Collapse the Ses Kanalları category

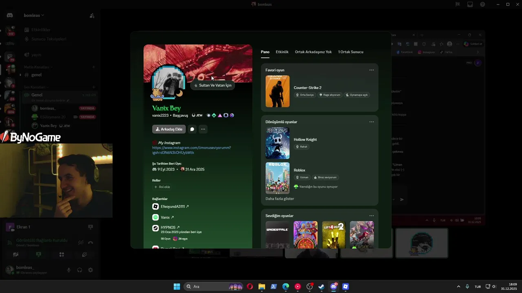point(35,87)
